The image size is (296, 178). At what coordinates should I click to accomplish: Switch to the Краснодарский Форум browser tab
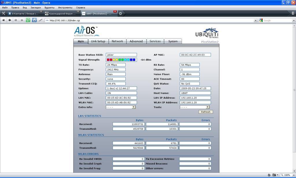point(62,14)
